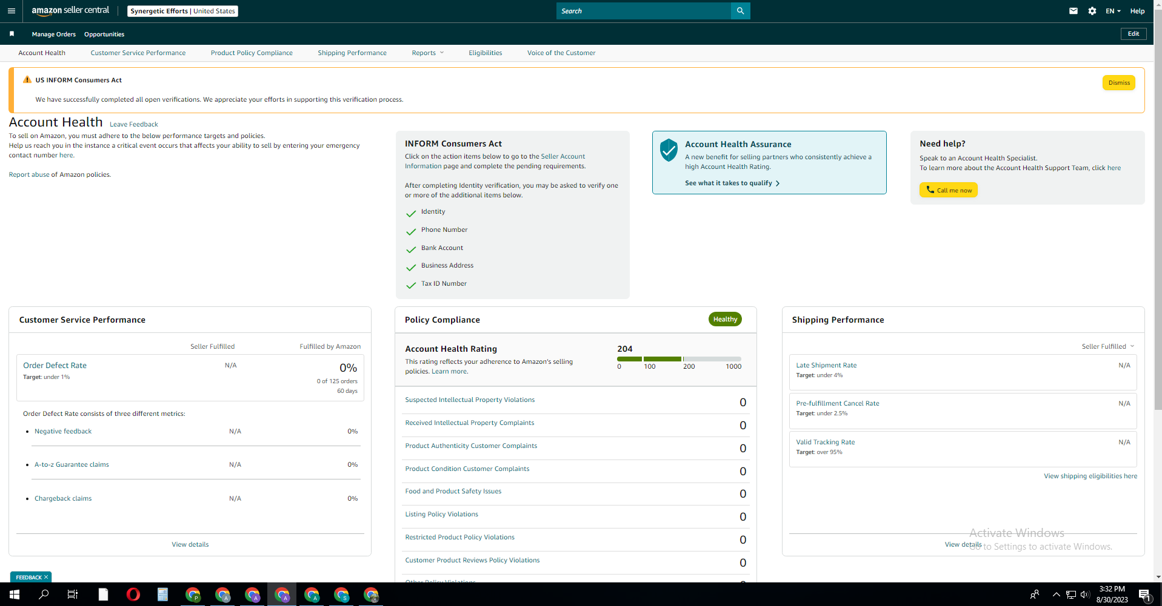Open the EN language dropdown
The image size is (1162, 606).
tap(1113, 11)
